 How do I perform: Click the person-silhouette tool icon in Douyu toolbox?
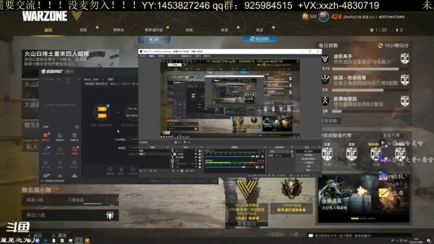pyautogui.click(x=60, y=135)
